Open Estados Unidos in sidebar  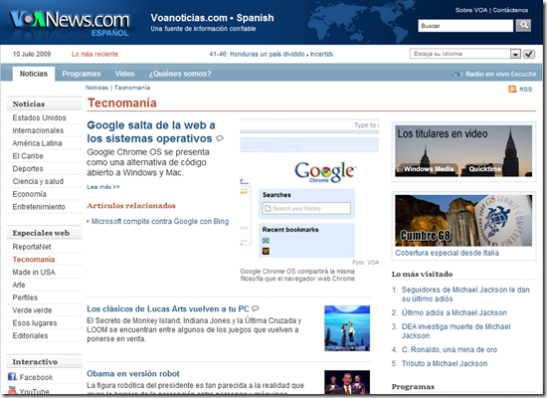tap(39, 118)
